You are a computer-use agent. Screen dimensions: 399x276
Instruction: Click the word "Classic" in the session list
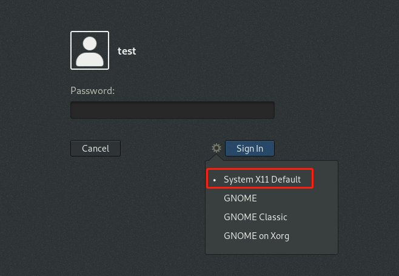click(273, 217)
